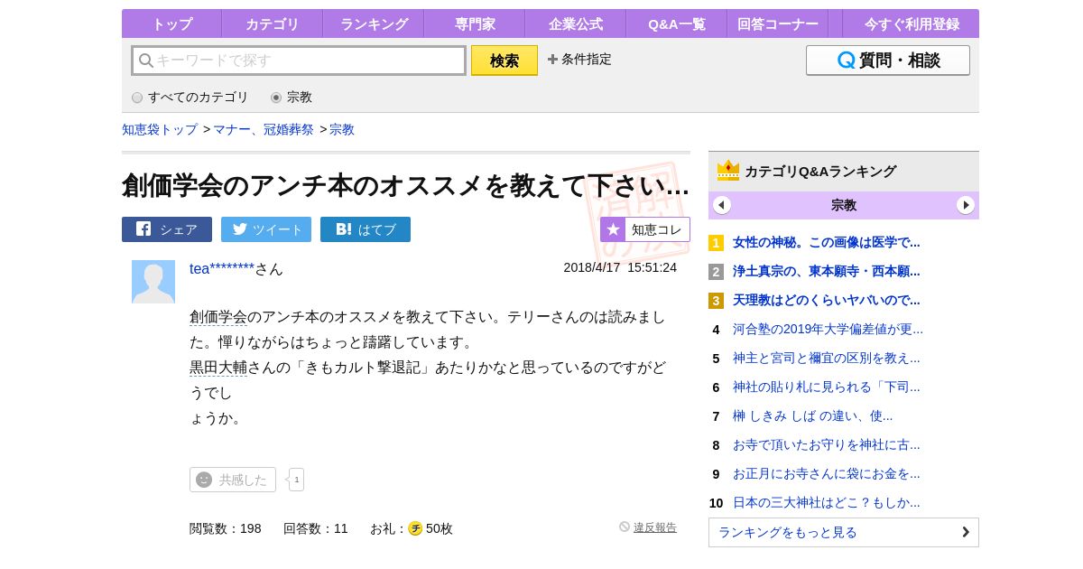Open ranking 7 榊 しきみ link

click(812, 415)
